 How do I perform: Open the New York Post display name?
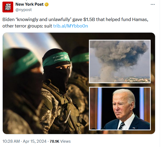(x=29, y=4)
